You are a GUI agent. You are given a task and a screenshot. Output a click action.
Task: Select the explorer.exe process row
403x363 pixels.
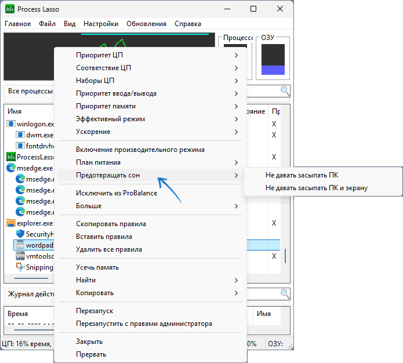coord(30,223)
